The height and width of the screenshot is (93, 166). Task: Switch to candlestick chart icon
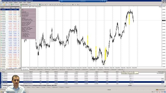point(37,5)
